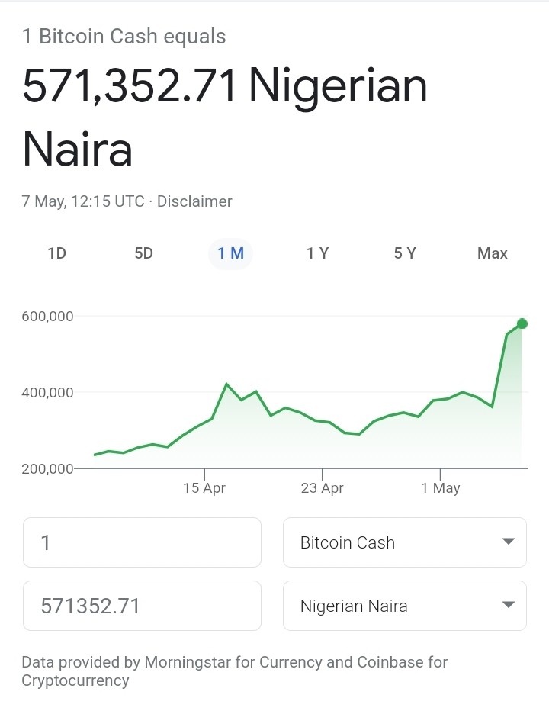Open the Disclaimer link
549x711 pixels.
pyautogui.click(x=194, y=201)
